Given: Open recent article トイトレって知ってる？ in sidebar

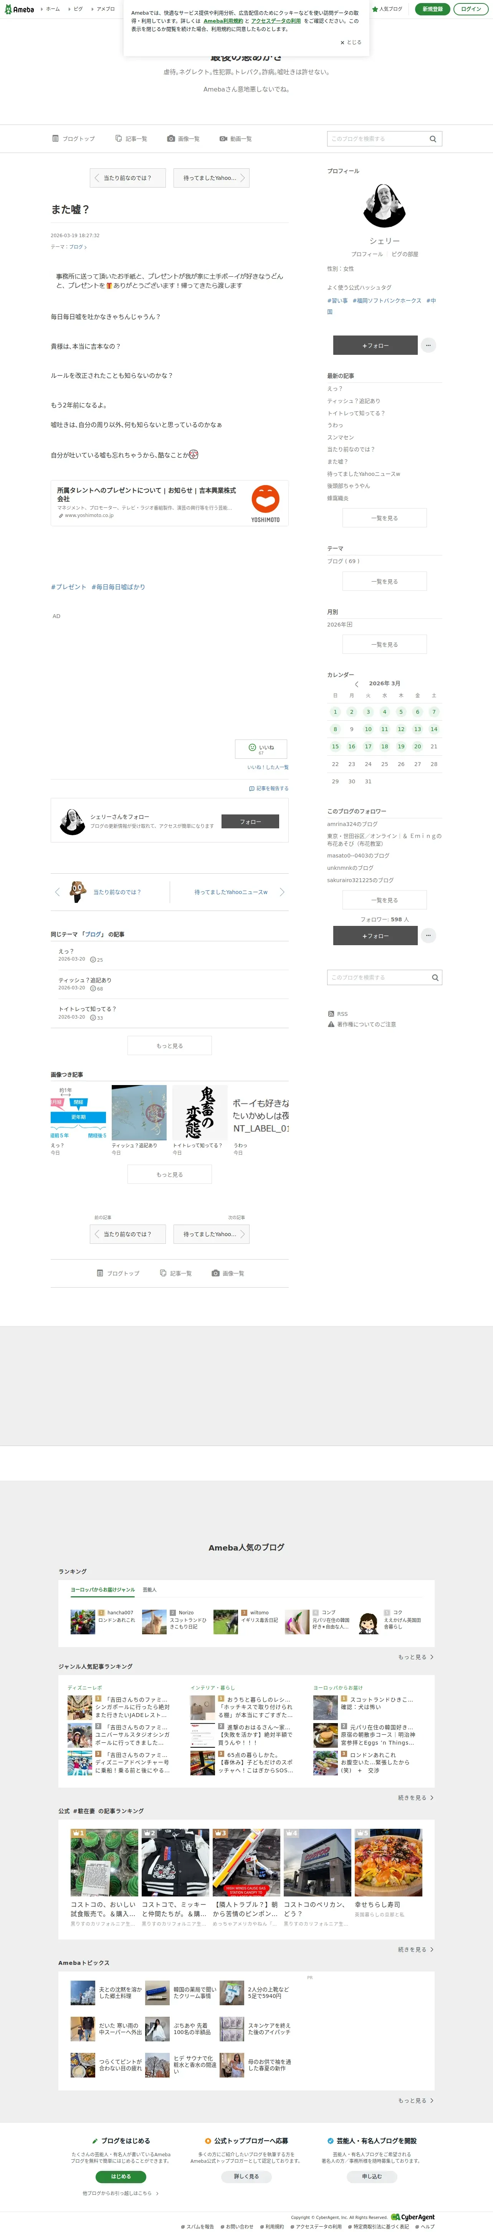Looking at the screenshot, I should click(x=356, y=413).
